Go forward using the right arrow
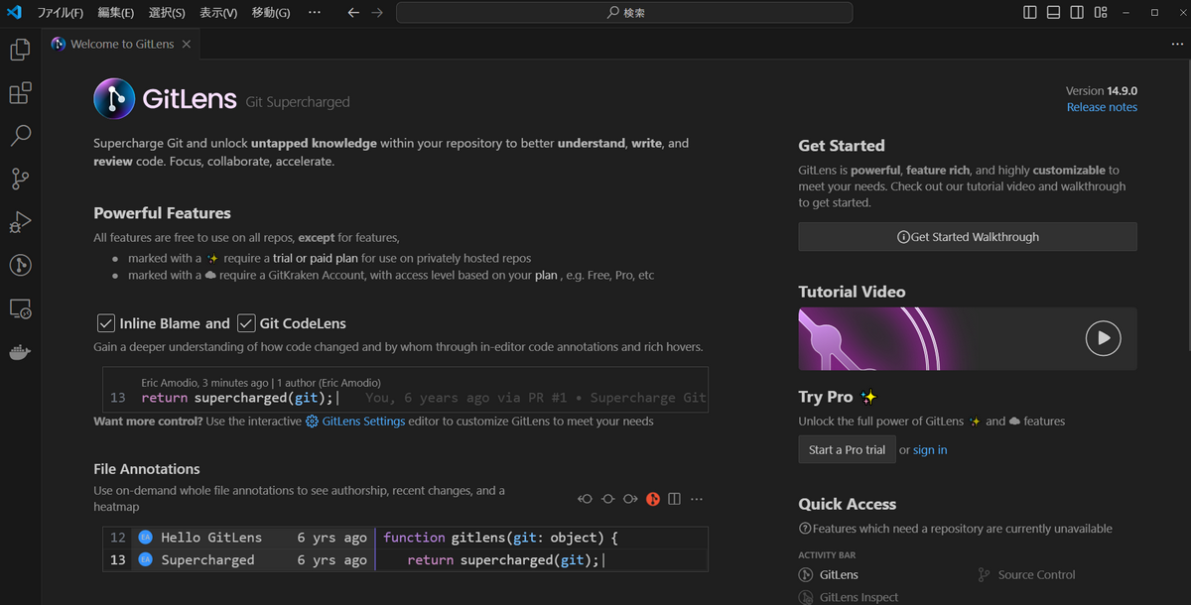This screenshot has width=1191, height=605. pyautogui.click(x=376, y=13)
